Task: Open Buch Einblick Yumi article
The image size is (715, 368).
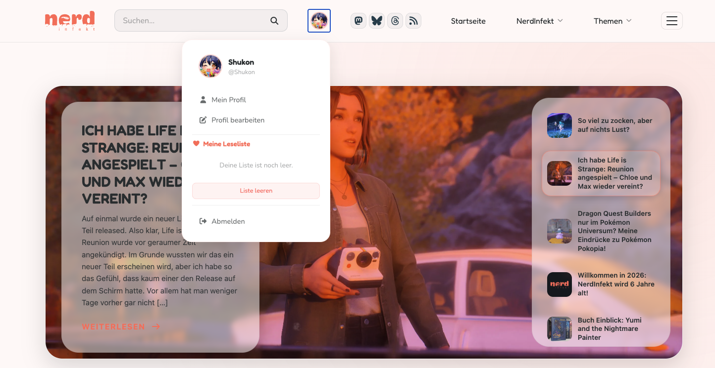Action: [610, 329]
